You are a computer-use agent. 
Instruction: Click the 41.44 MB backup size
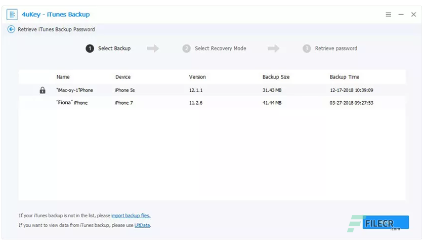click(x=272, y=103)
